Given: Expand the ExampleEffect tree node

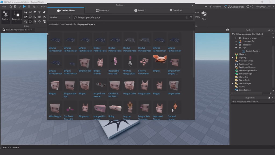Looking at the screenshot, I should point(236,41).
